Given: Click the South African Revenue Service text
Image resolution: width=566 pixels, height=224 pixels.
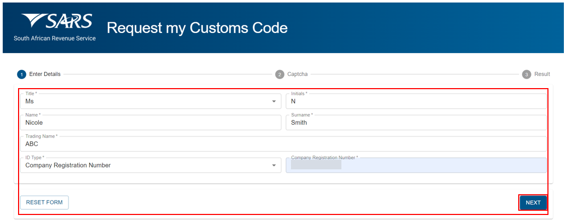Looking at the screenshot, I should coord(55,38).
